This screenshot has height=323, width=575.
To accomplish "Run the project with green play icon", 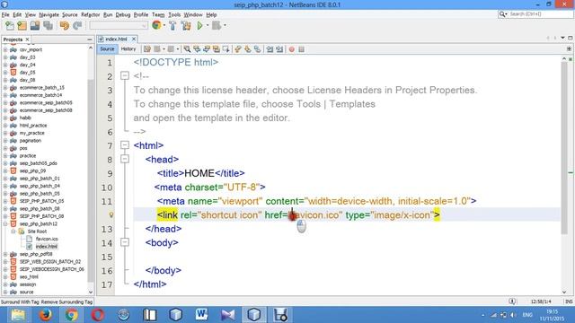I will tap(199, 25).
